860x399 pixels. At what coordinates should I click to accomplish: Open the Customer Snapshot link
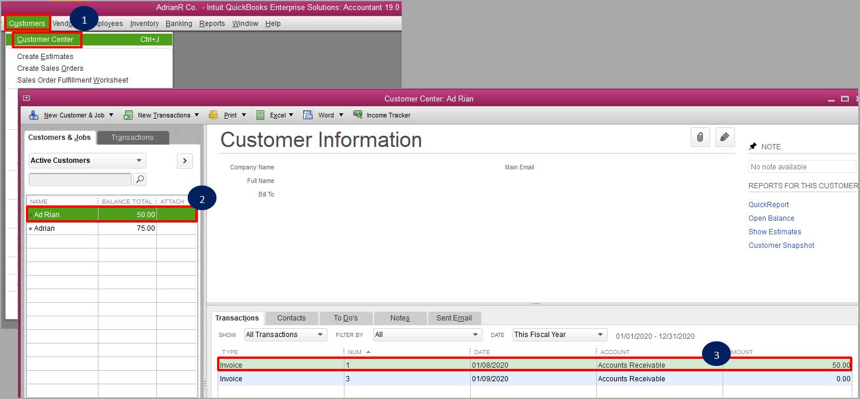(782, 246)
